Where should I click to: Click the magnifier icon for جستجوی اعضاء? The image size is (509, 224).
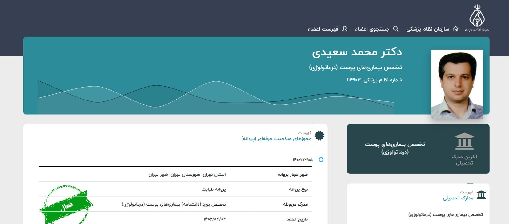pyautogui.click(x=396, y=29)
